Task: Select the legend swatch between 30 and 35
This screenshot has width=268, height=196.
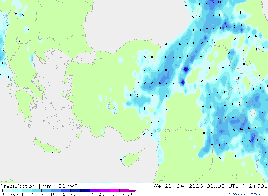Action: point(95,191)
